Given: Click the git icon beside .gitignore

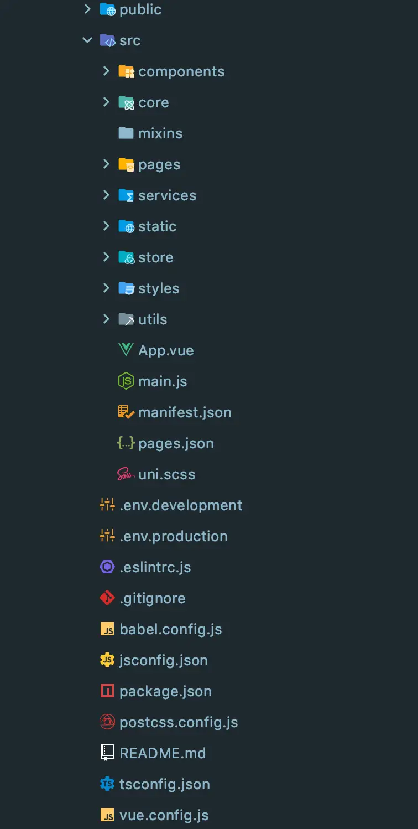Looking at the screenshot, I should point(107,598).
